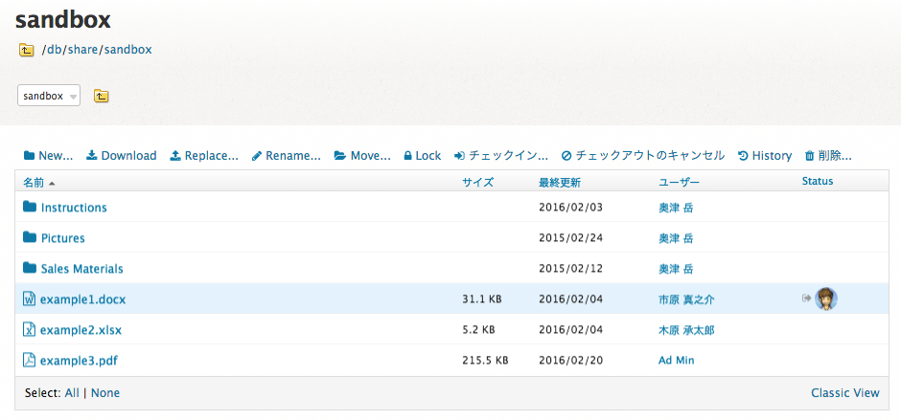The image size is (901, 420).
Task: Click the 削除... trash action
Action: [828, 156]
